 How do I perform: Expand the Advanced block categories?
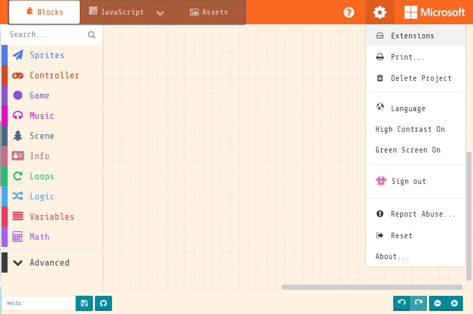coord(49,263)
